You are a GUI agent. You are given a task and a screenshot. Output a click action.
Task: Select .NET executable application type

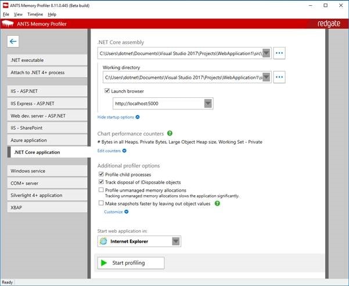click(47, 60)
